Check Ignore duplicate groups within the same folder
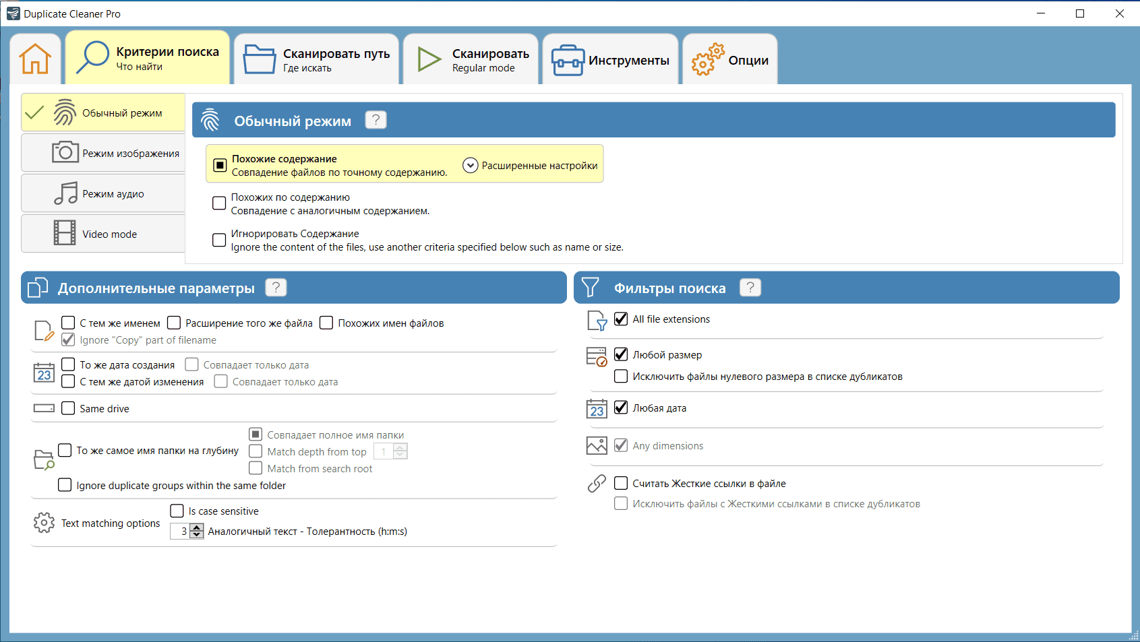Image resolution: width=1140 pixels, height=642 pixels. coord(65,485)
